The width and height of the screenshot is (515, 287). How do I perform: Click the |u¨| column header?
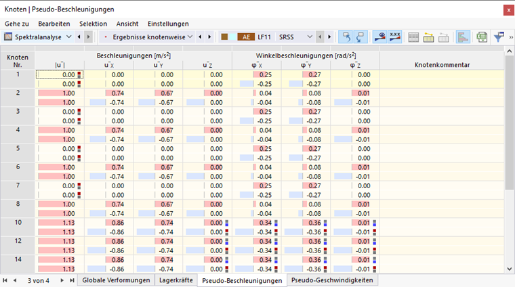60,65
